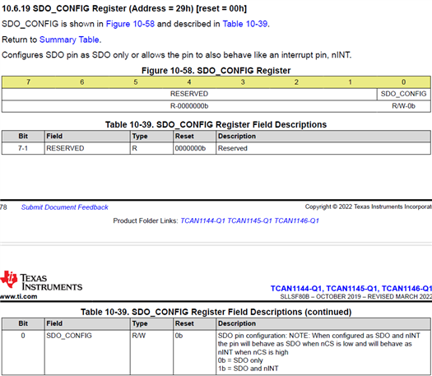
Task: Click the '0b = SDO only' line
Action: [x=240, y=360]
